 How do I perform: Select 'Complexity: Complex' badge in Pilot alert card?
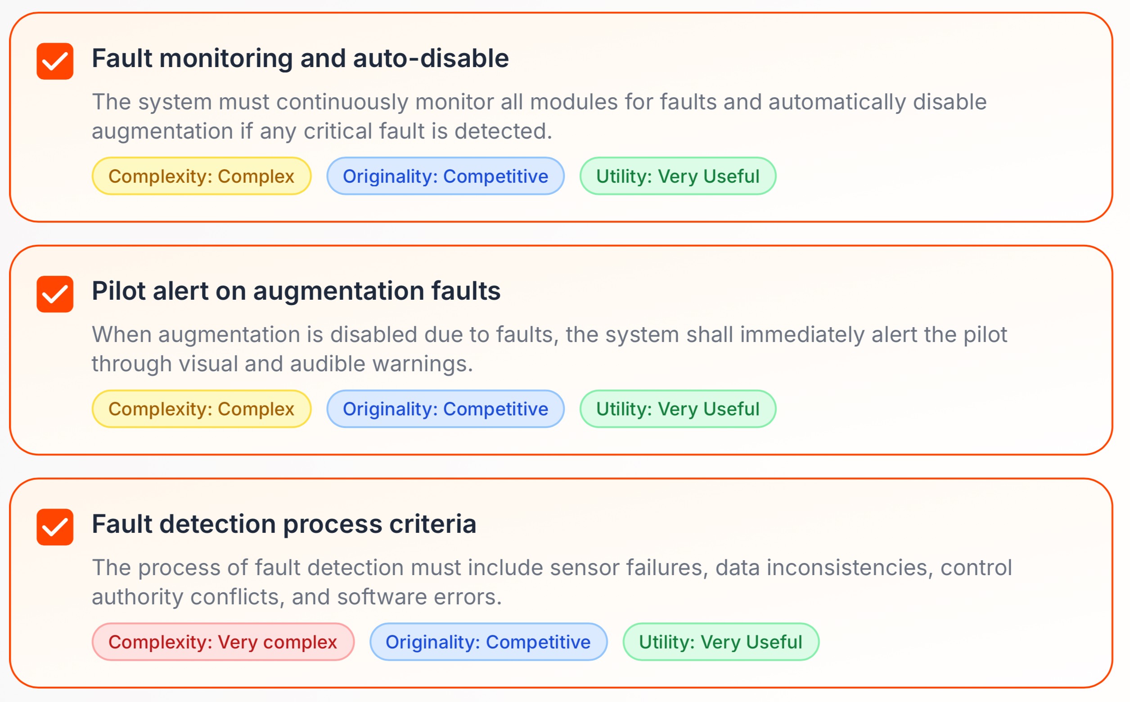201,409
